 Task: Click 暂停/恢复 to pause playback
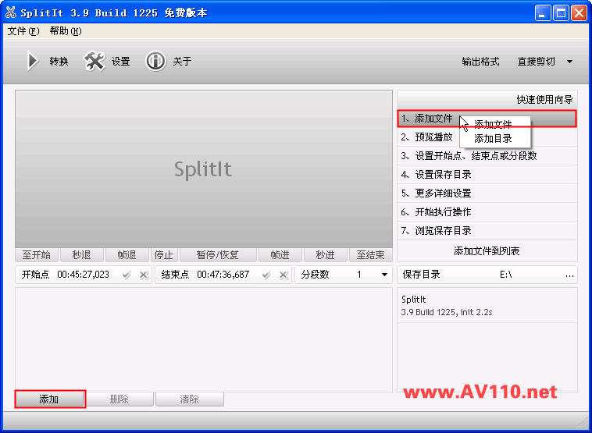click(218, 255)
